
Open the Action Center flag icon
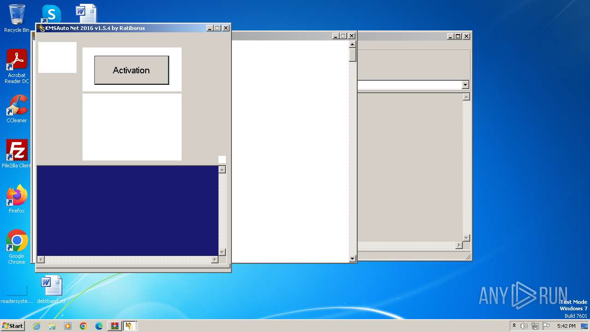tap(546, 326)
